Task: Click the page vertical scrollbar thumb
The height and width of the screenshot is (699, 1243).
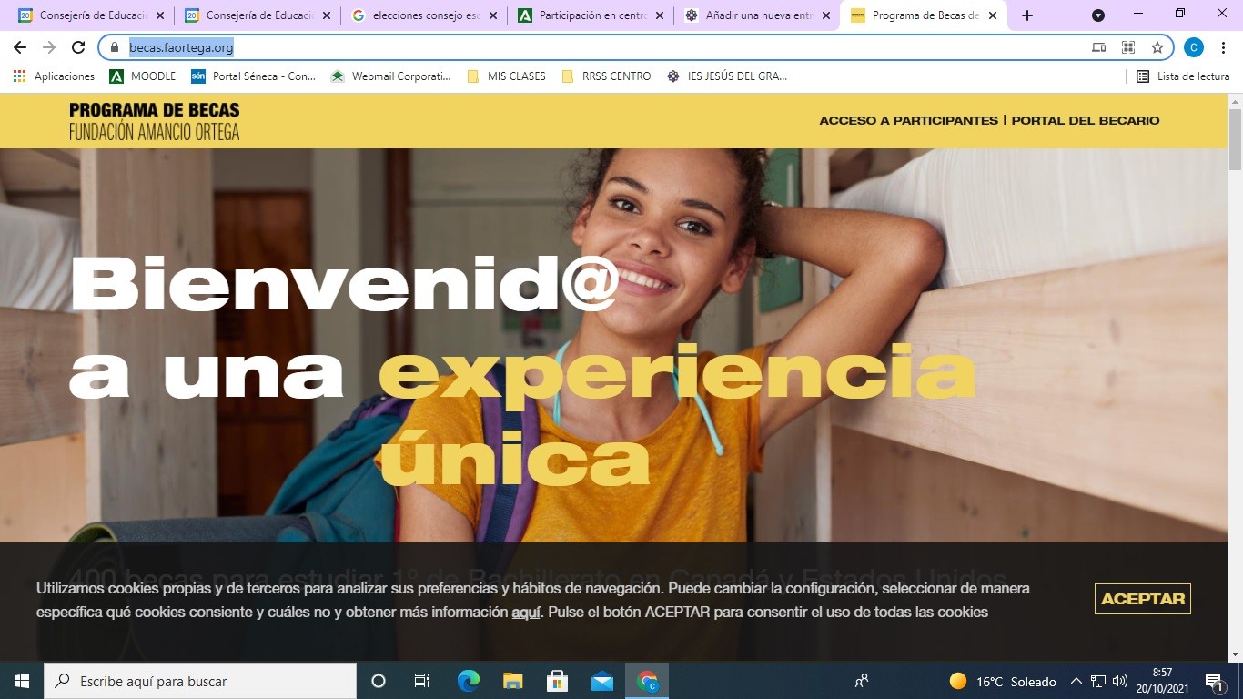Action: [x=1235, y=139]
